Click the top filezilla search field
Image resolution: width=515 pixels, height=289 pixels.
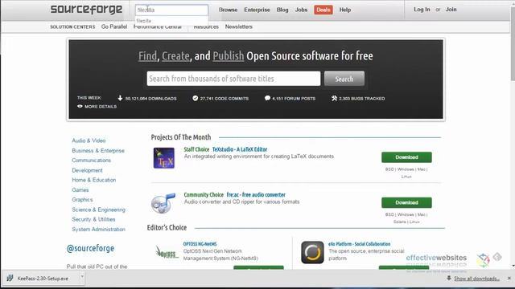point(171,10)
